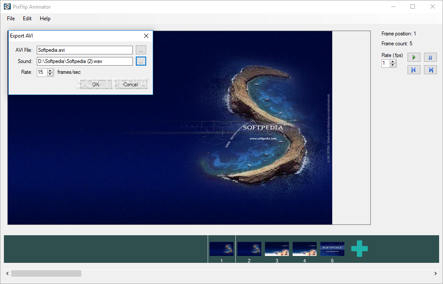
Task: Minimize the PixFlip Animator window
Action: click(x=393, y=6)
